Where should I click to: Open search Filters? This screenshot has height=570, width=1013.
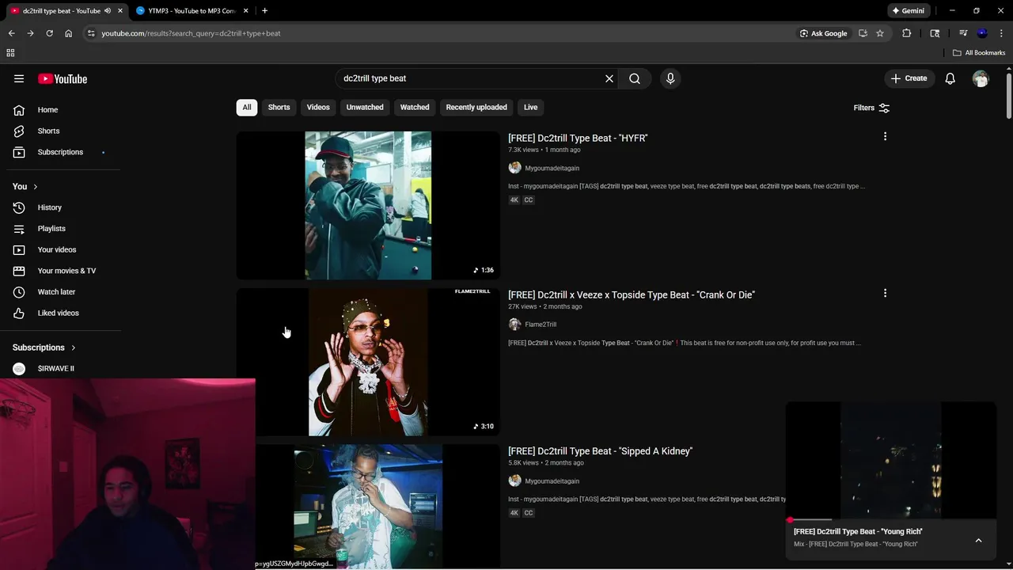tap(871, 108)
